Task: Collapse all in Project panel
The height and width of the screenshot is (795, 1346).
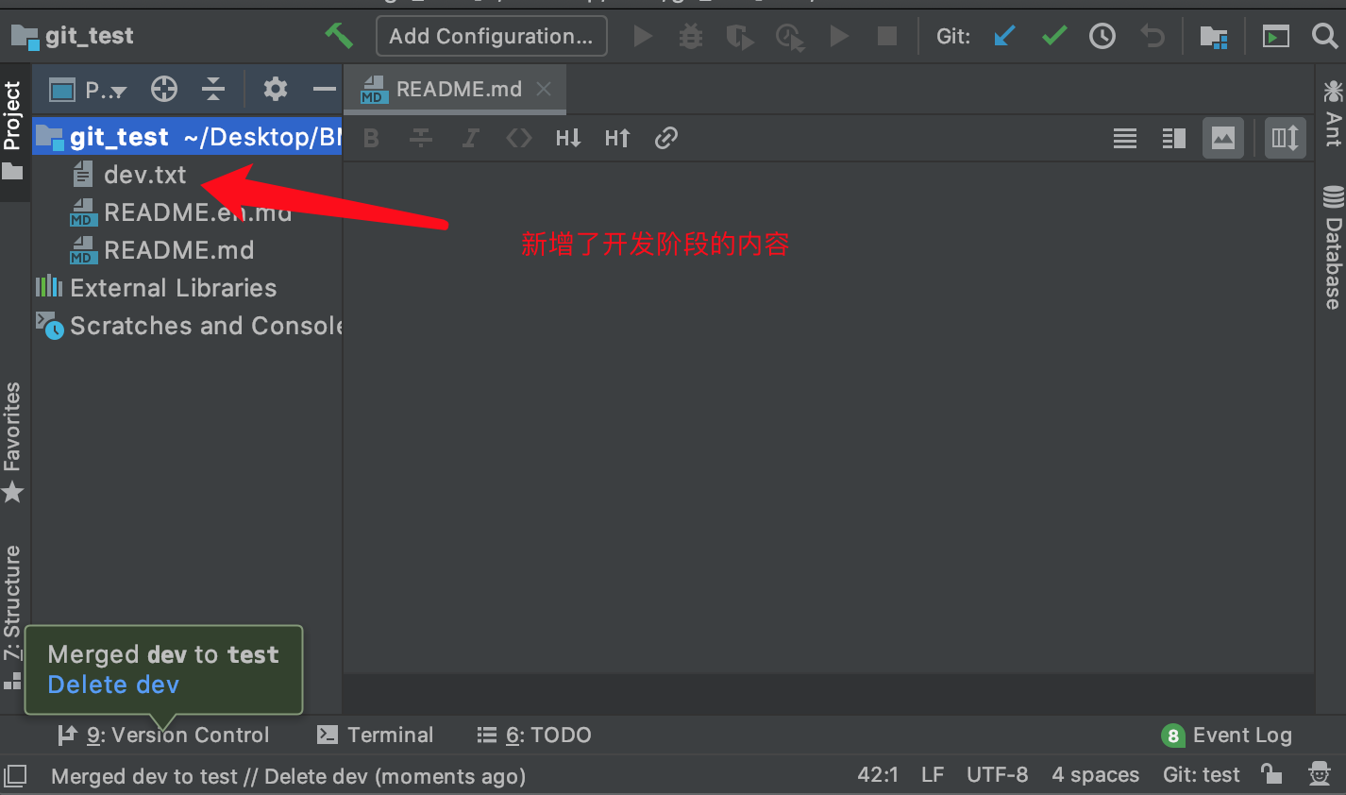Action: (213, 89)
